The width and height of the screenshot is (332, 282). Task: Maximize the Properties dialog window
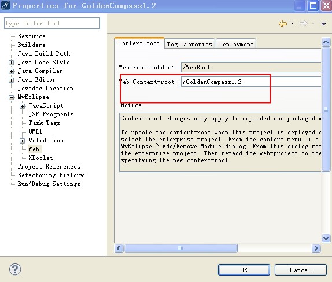click(x=313, y=6)
